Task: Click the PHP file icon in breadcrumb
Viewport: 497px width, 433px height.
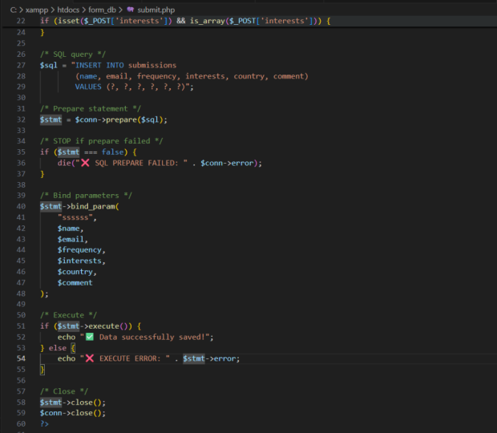Action: tap(131, 10)
